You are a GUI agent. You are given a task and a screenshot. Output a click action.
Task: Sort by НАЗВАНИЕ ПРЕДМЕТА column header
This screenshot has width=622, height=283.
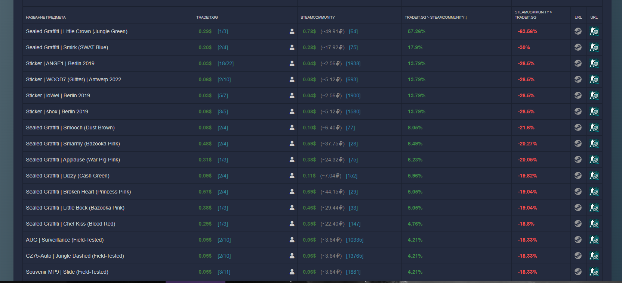click(46, 18)
